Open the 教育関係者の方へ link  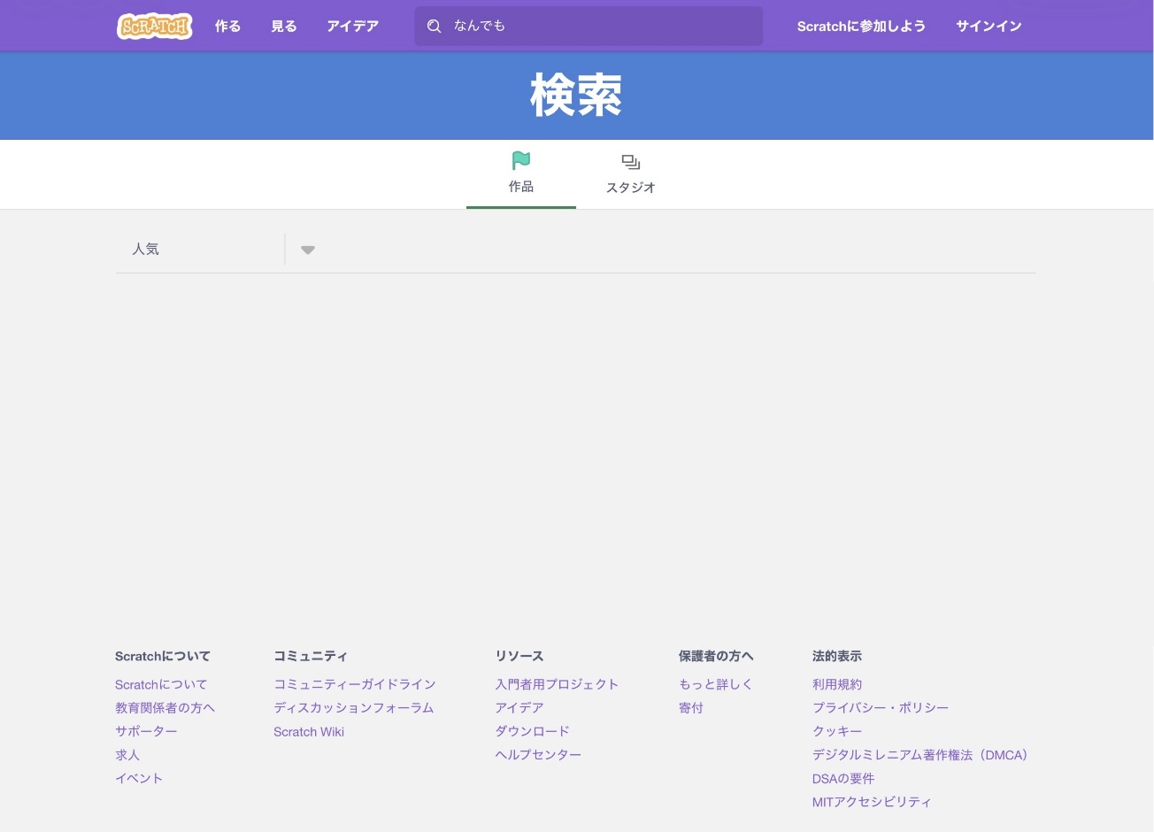coord(165,708)
